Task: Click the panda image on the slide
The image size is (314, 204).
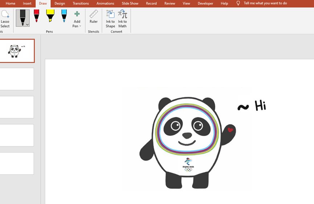Action: click(187, 142)
